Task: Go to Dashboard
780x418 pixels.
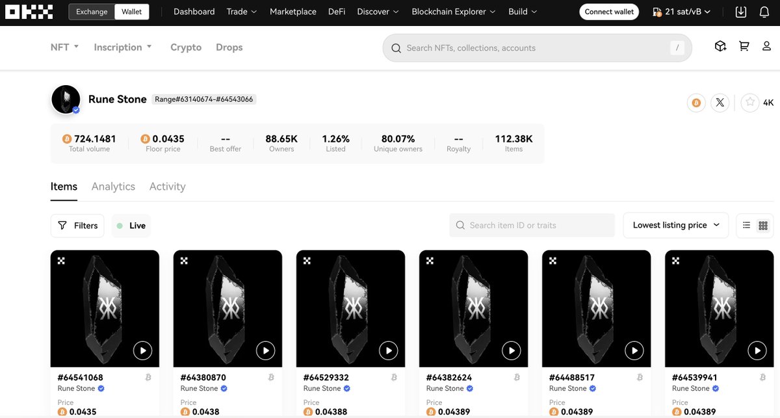Action: pos(194,12)
